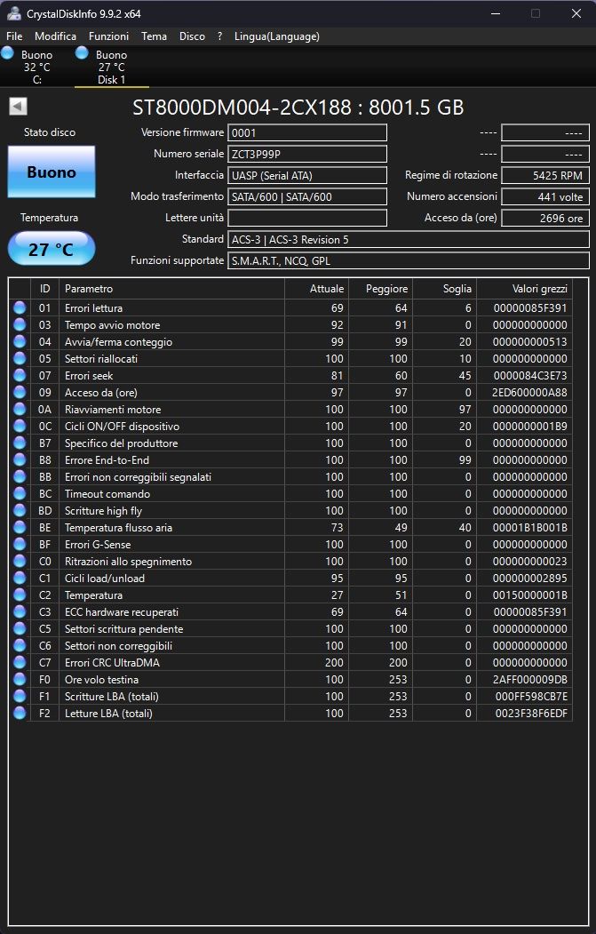Click blue status dot of Errore End-to-End
This screenshot has height=934, width=596.
(x=20, y=459)
